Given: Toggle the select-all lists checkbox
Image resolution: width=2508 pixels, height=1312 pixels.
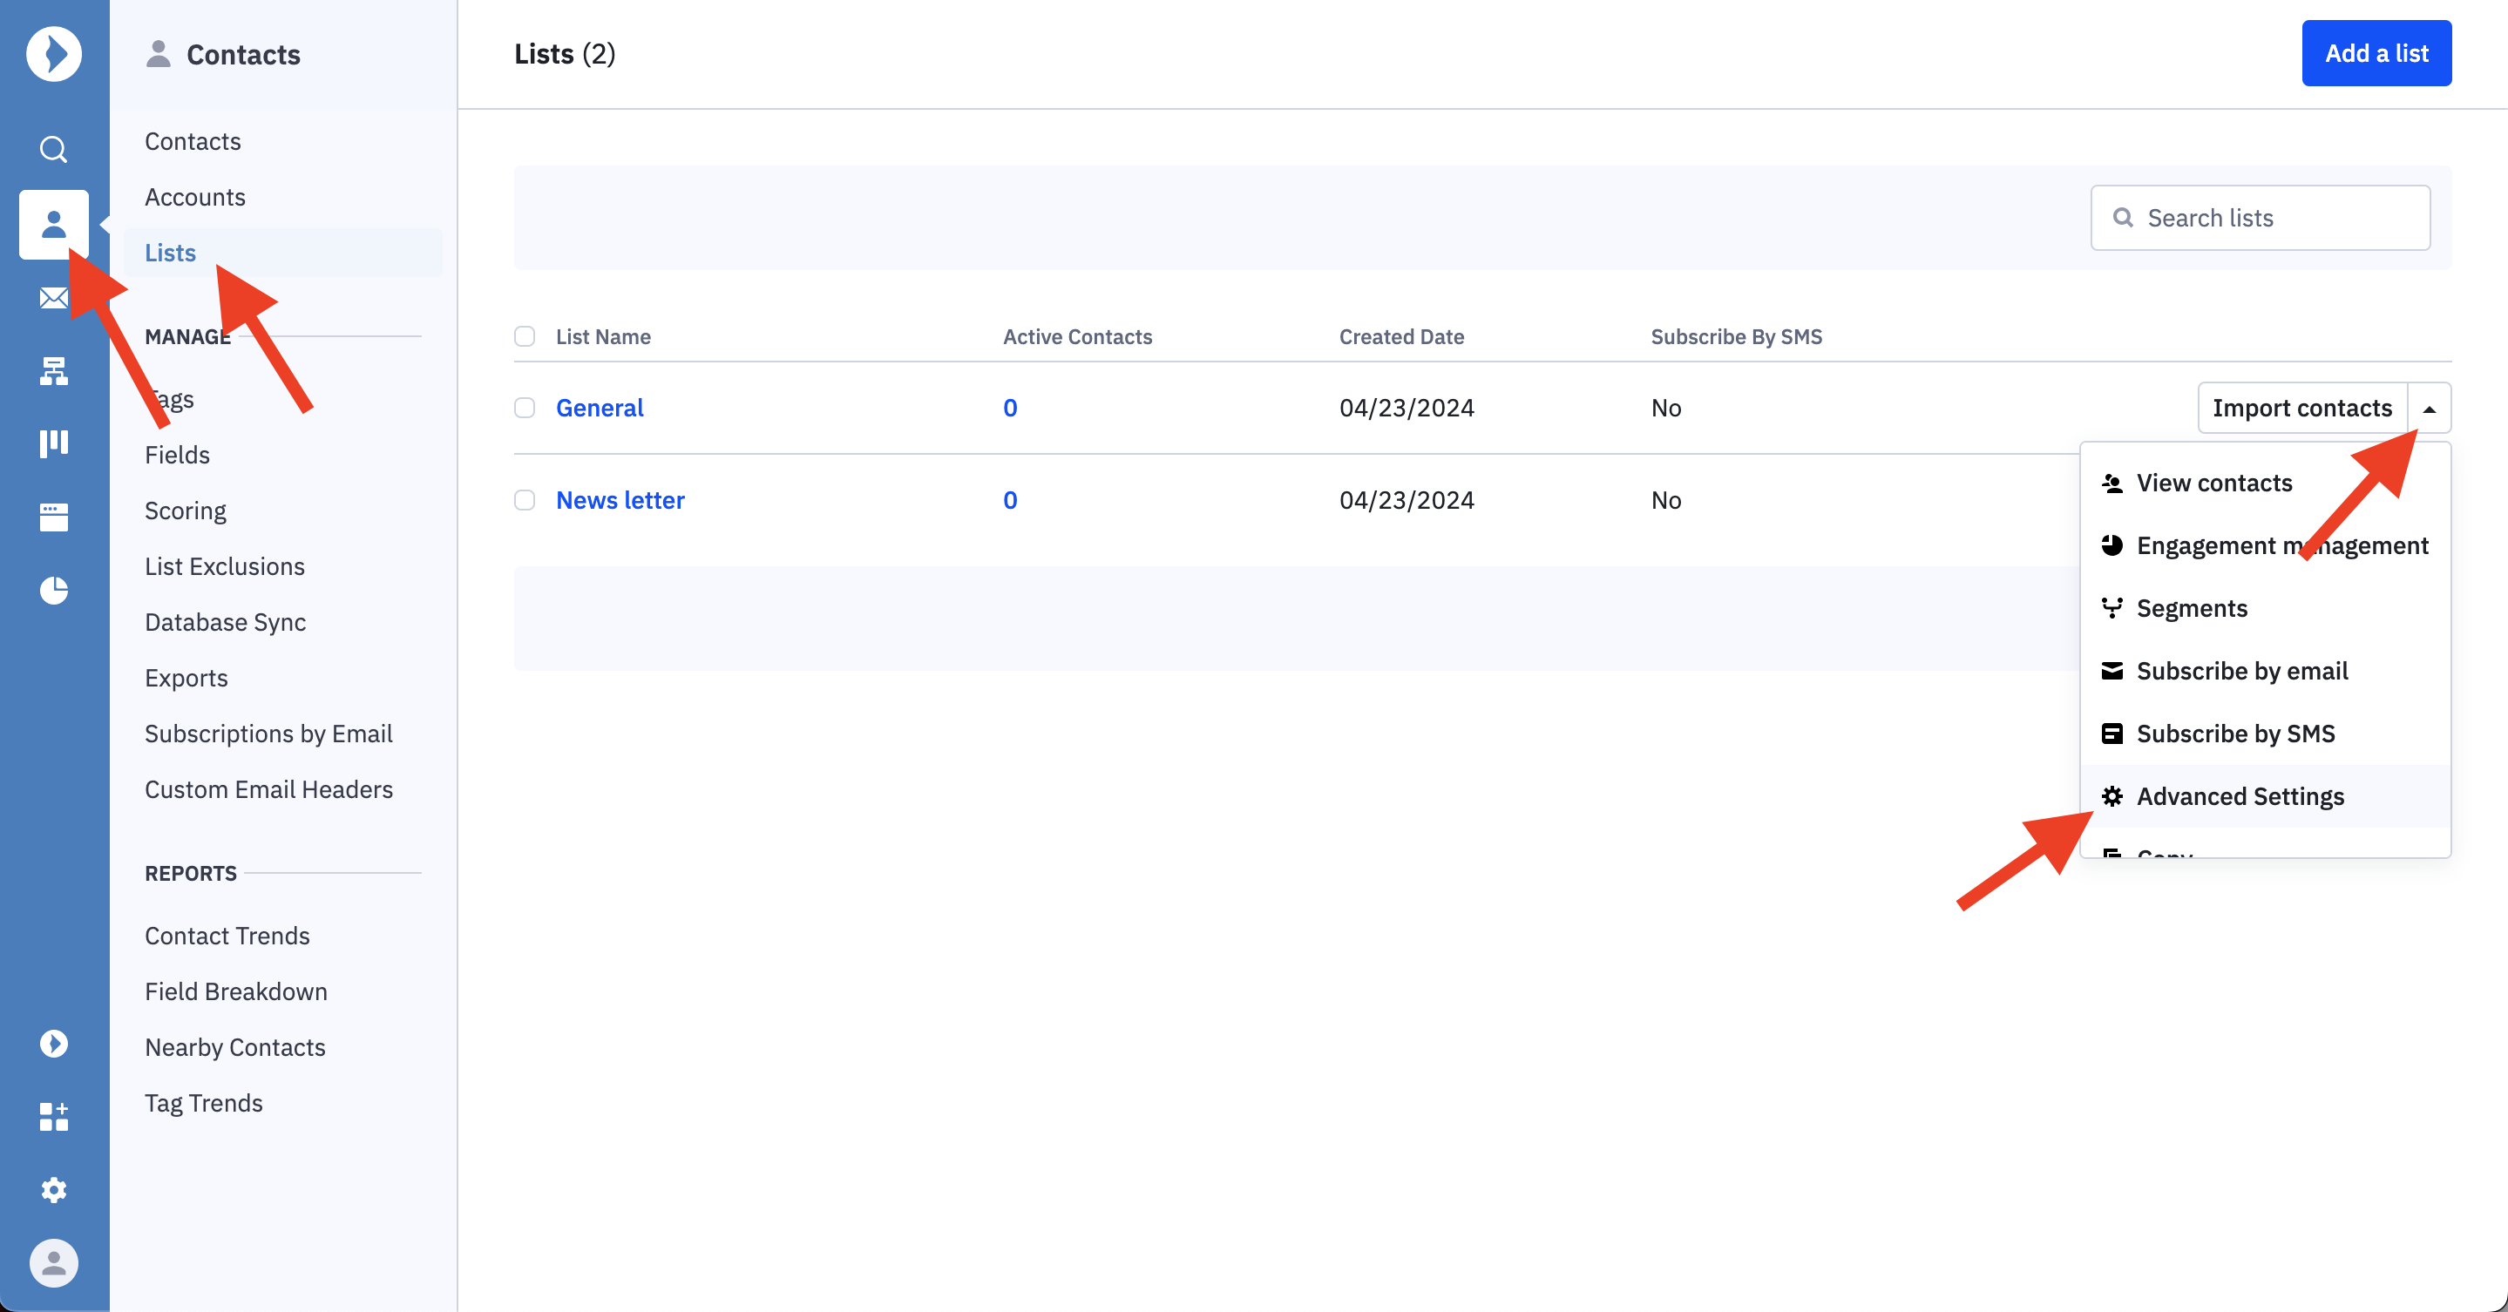Looking at the screenshot, I should (x=525, y=337).
